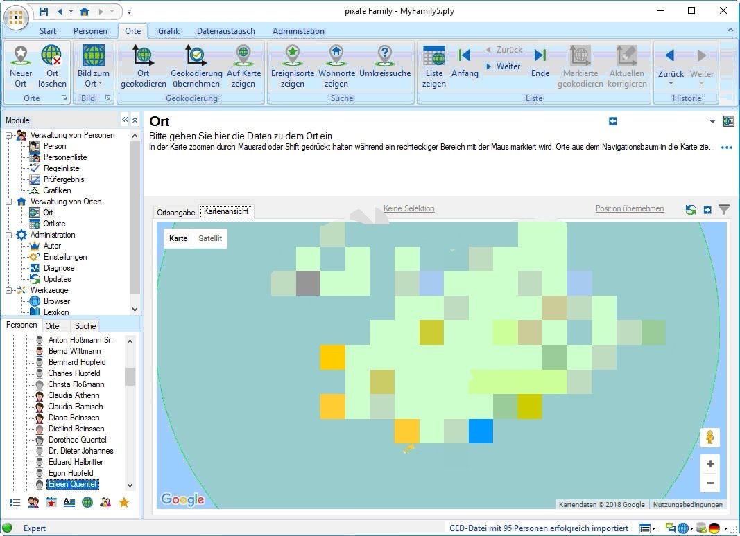740x536 pixels.
Task: Click Weiter in the Liste group
Action: coord(503,66)
